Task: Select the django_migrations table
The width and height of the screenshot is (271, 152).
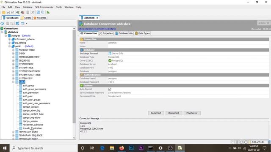Action: [x=32, y=118]
